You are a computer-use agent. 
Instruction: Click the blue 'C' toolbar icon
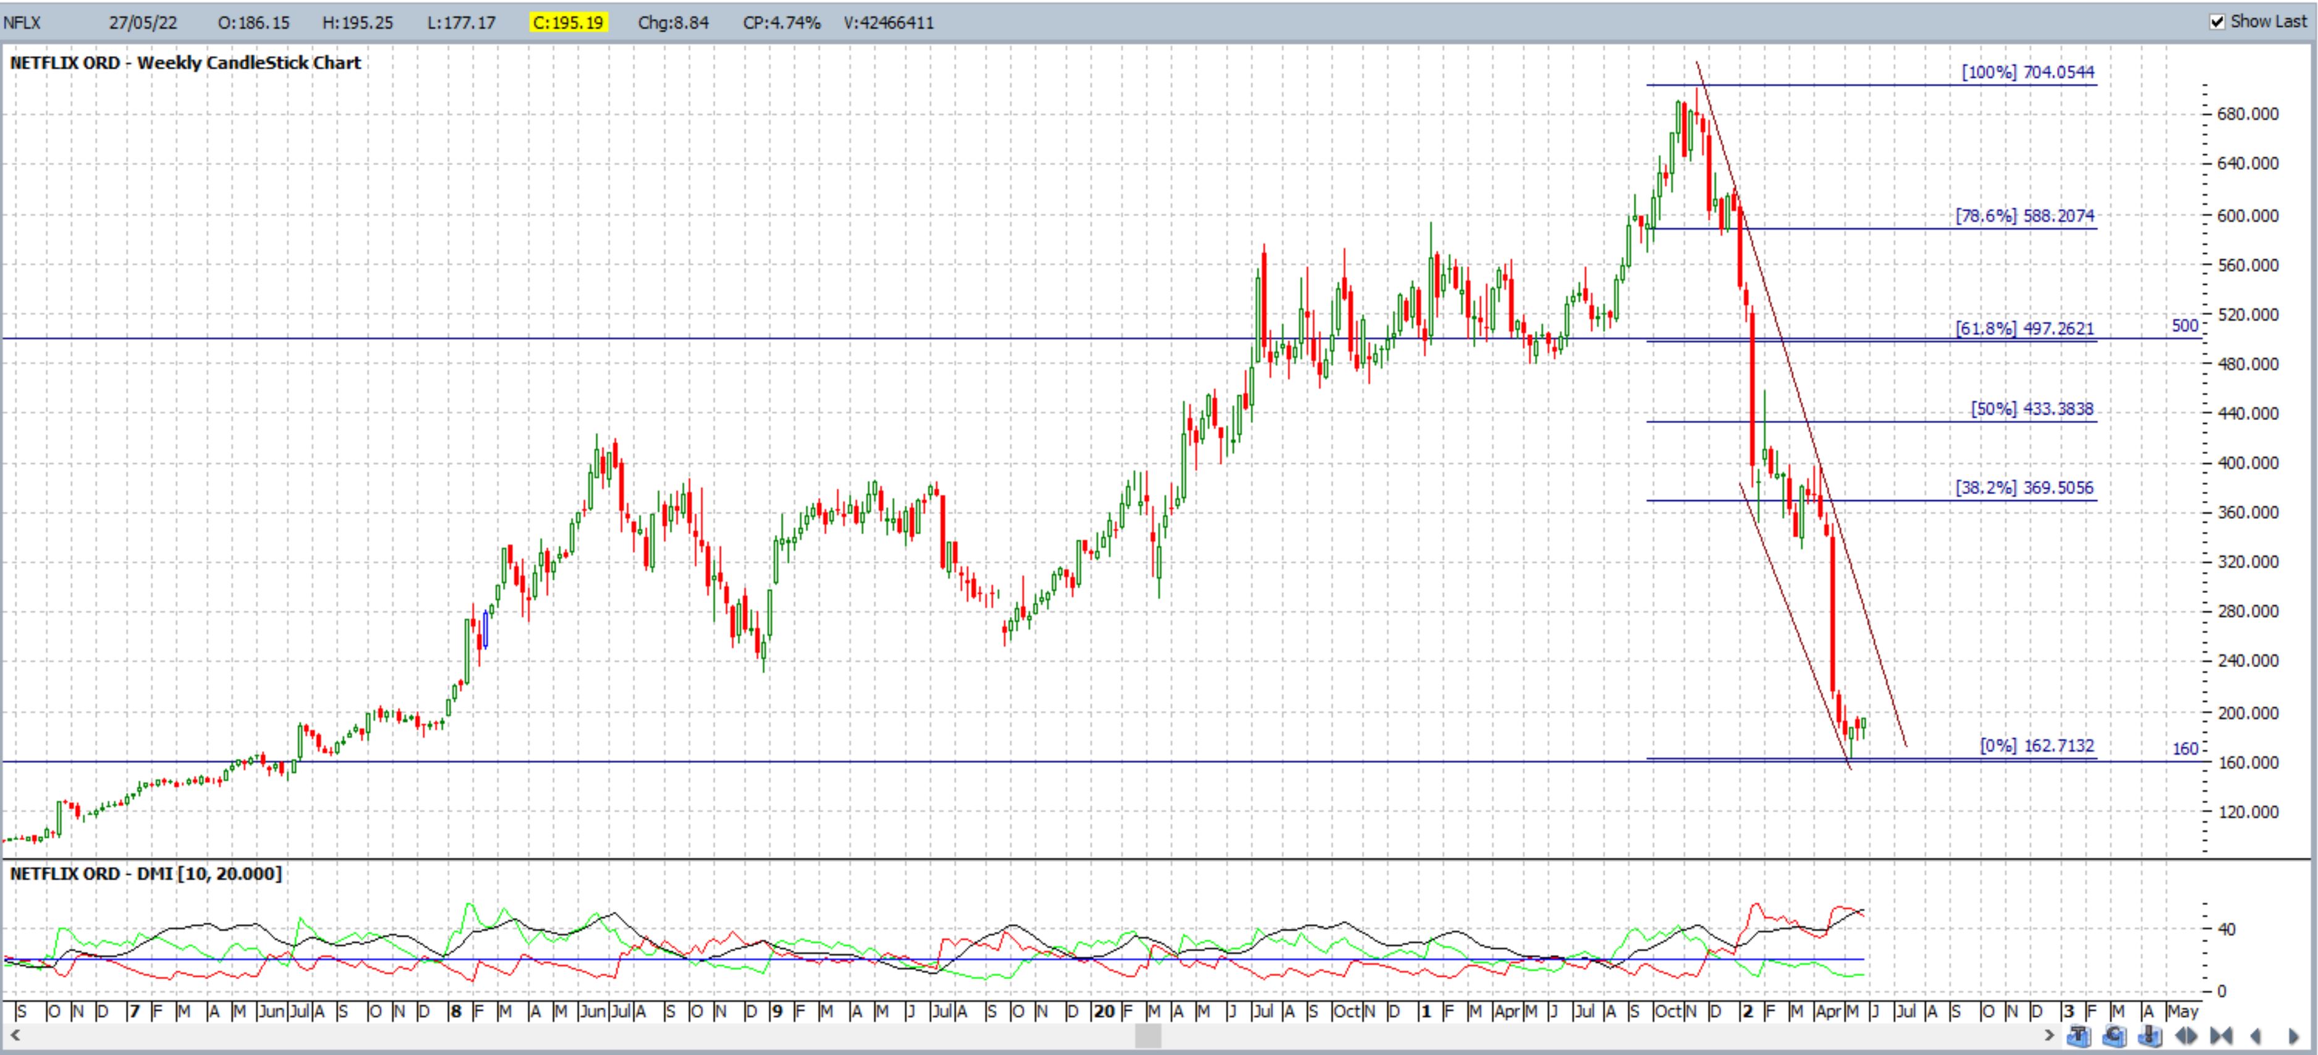pyautogui.click(x=2115, y=1036)
